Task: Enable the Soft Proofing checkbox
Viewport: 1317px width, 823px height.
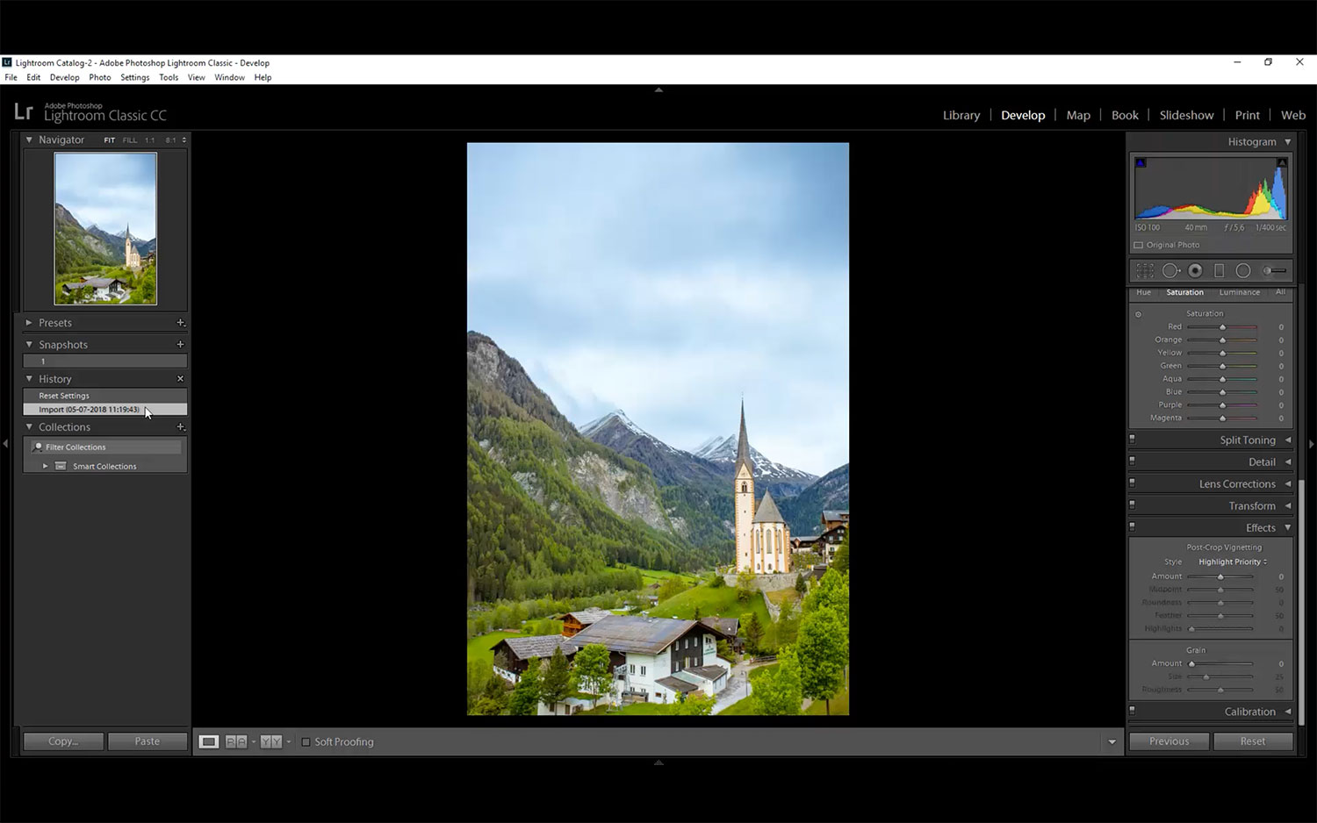Action: (x=306, y=742)
